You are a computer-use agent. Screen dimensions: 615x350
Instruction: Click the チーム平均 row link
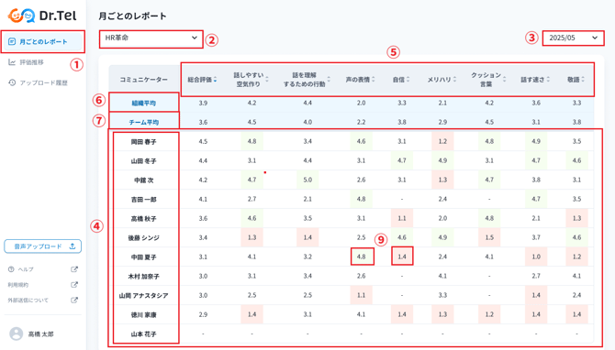click(143, 122)
